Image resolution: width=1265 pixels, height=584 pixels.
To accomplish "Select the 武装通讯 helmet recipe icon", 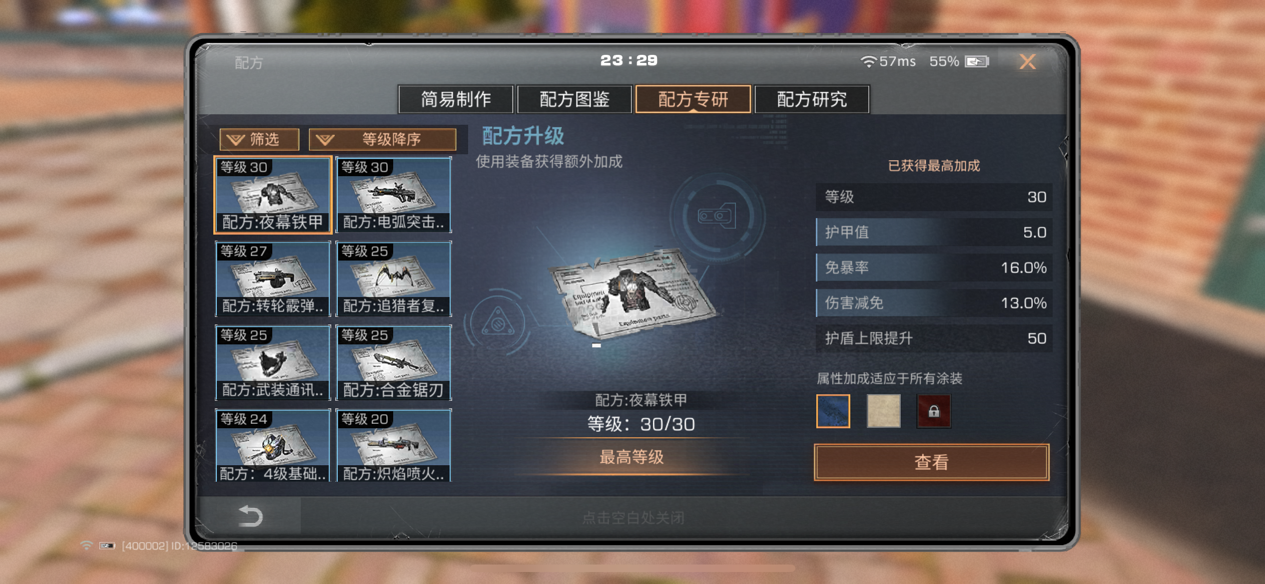I will tap(273, 362).
